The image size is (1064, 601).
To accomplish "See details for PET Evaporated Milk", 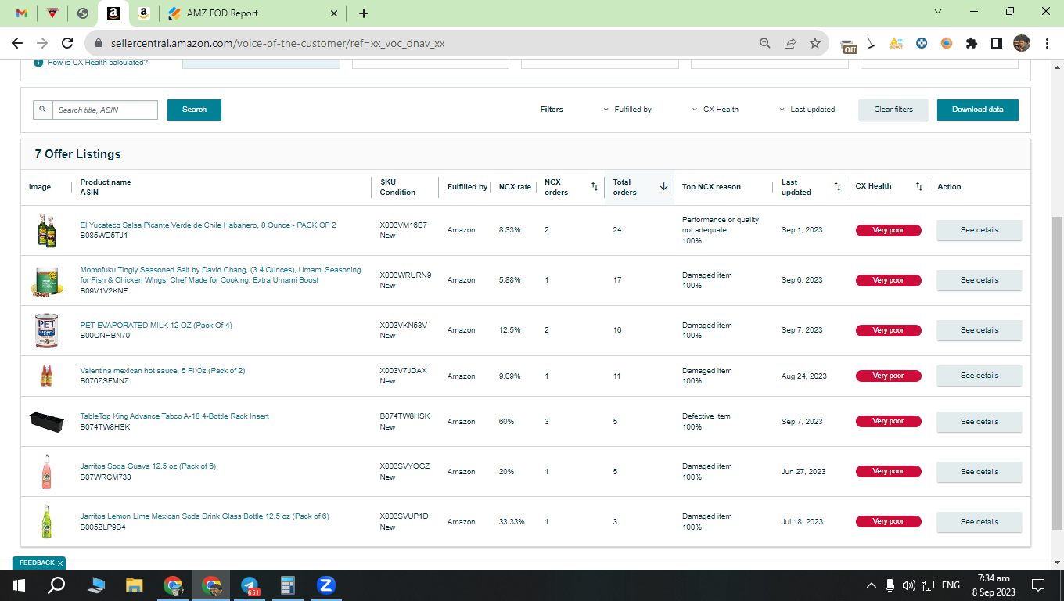I will 980,330.
